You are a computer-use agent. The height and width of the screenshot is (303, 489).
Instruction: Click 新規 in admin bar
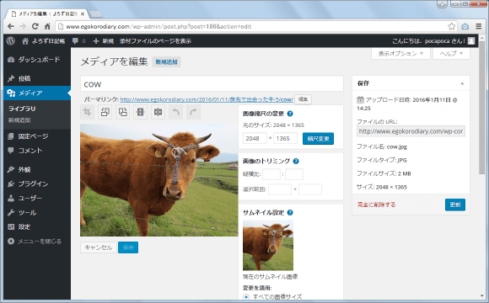click(x=104, y=40)
